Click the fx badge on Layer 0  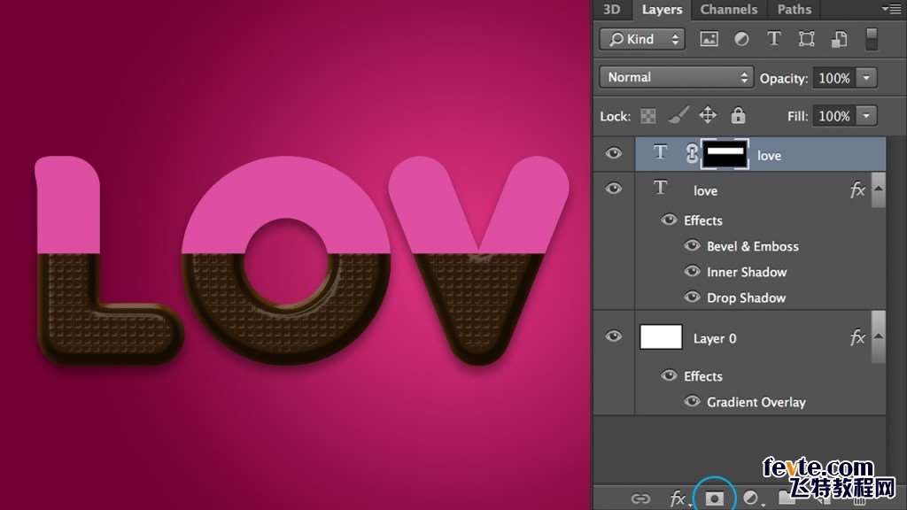click(857, 337)
